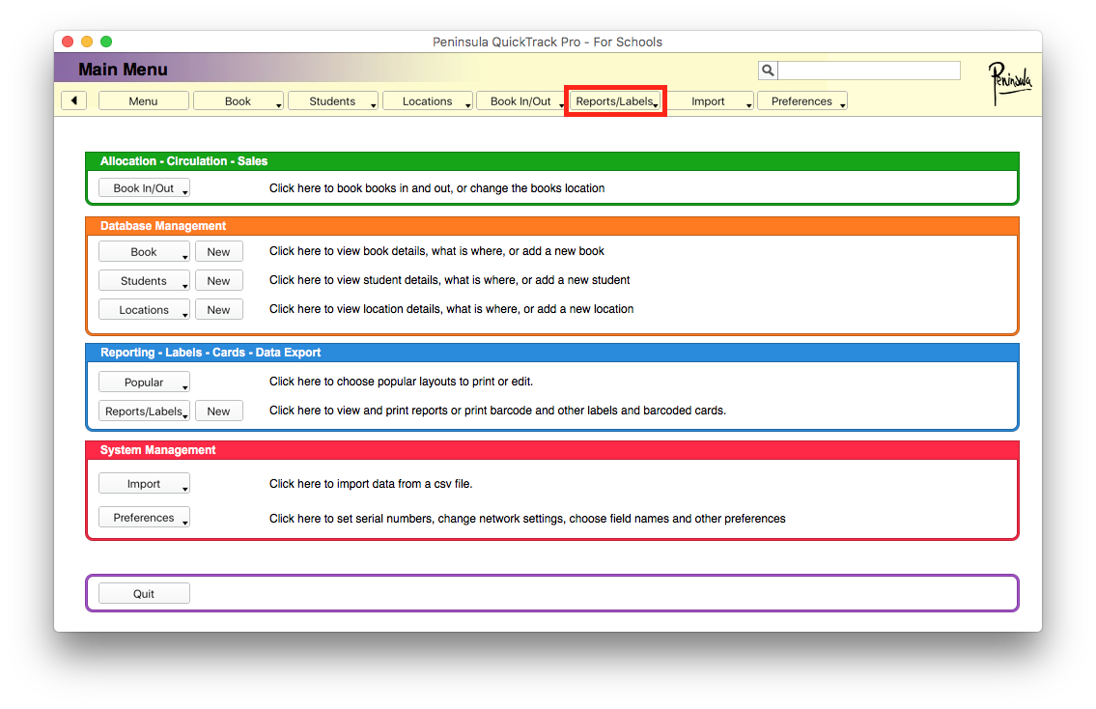This screenshot has width=1096, height=709.
Task: Open the Book toolbar dropdown
Action: [x=239, y=100]
